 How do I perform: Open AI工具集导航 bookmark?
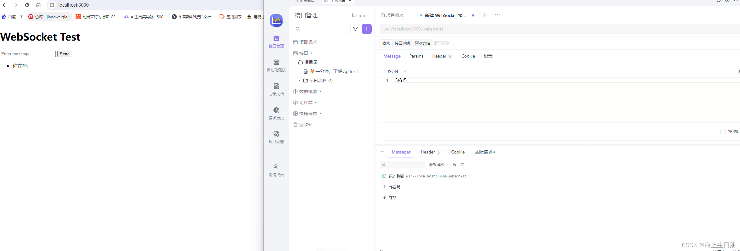(145, 17)
